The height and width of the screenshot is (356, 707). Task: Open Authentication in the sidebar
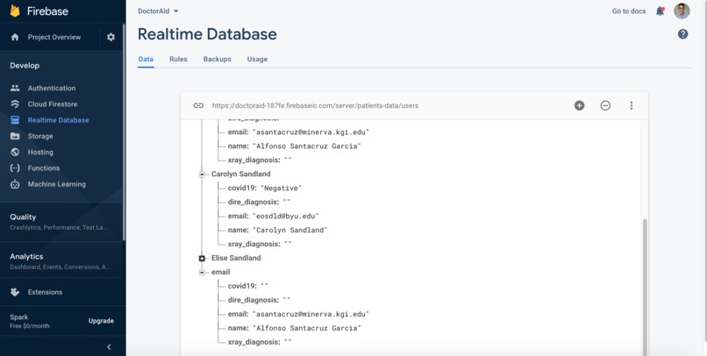pyautogui.click(x=52, y=88)
